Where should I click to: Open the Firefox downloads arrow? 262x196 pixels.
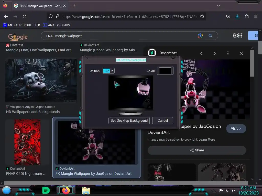(237, 16)
